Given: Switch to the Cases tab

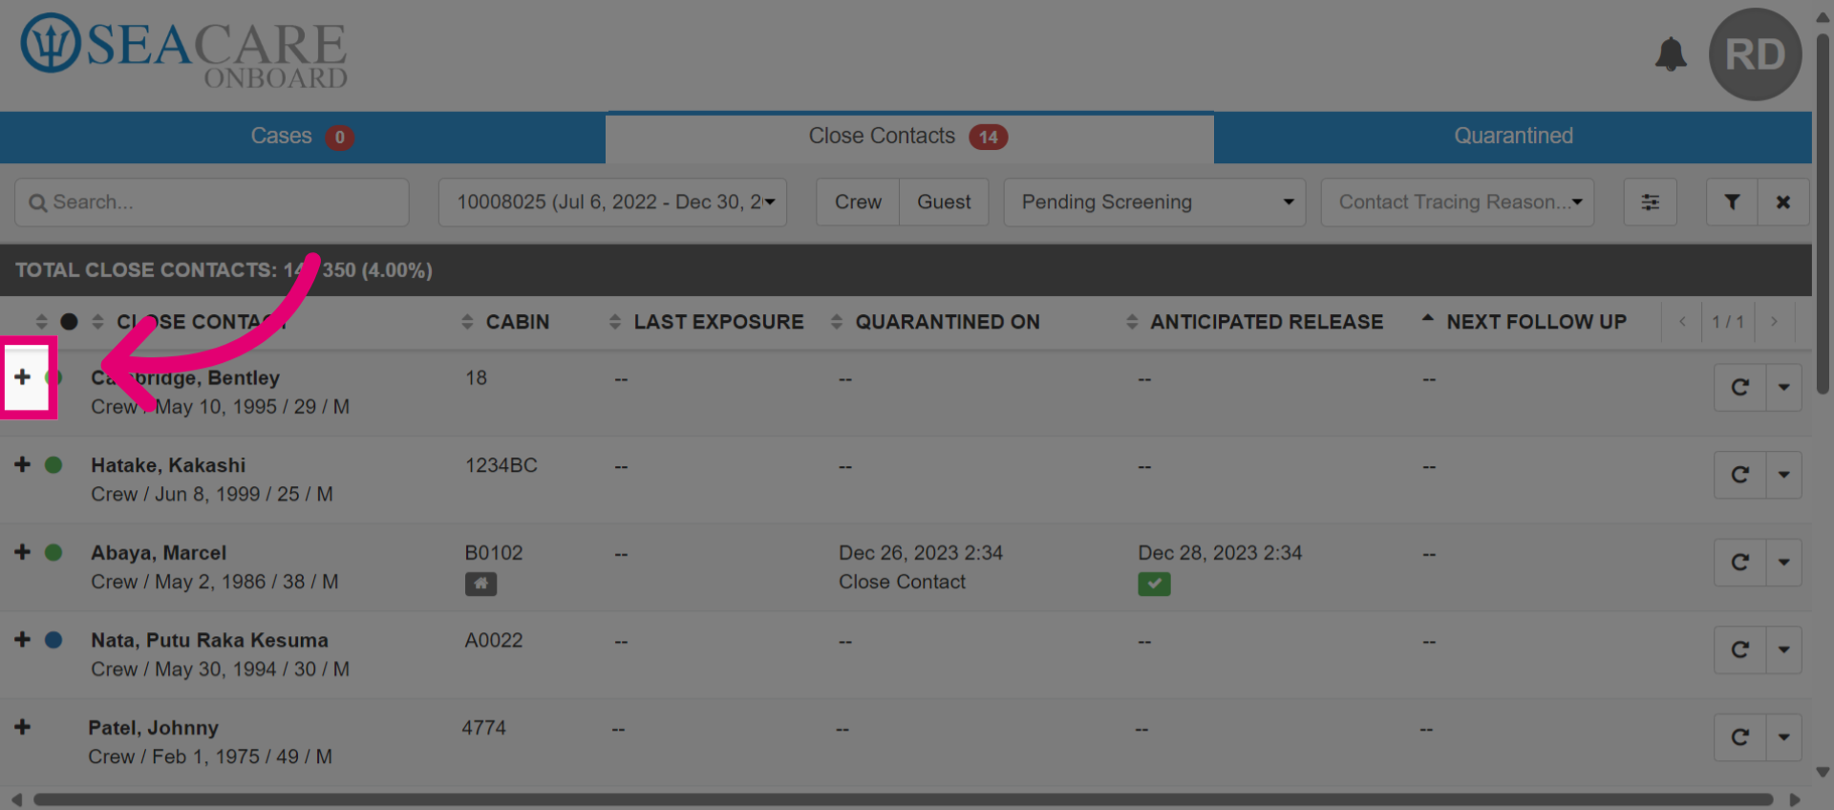Looking at the screenshot, I should coord(302,137).
